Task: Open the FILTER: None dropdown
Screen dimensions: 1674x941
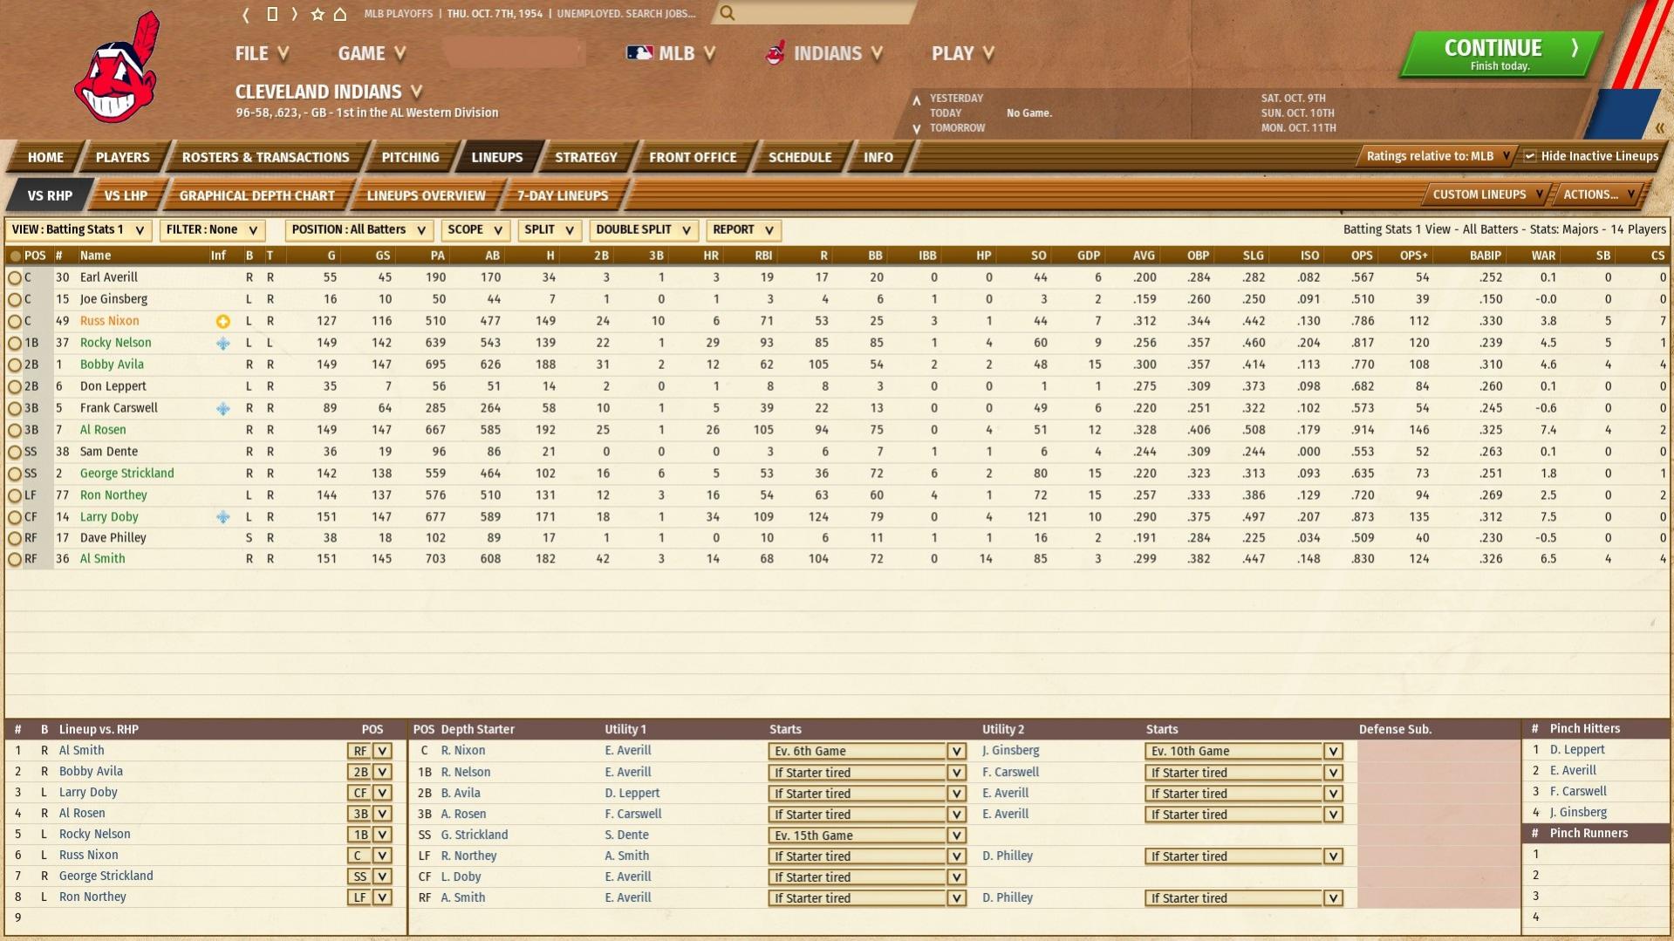Action: coord(213,230)
